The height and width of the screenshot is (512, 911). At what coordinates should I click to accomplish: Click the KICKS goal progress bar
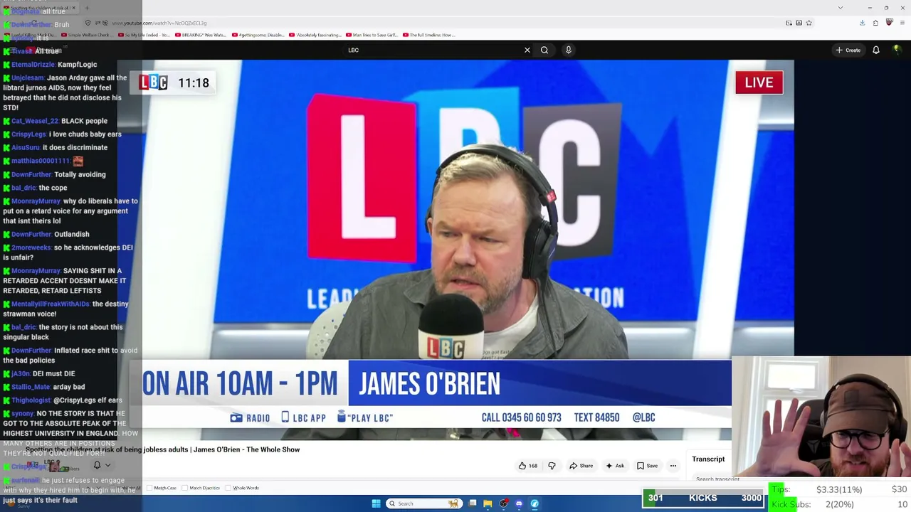(703, 498)
